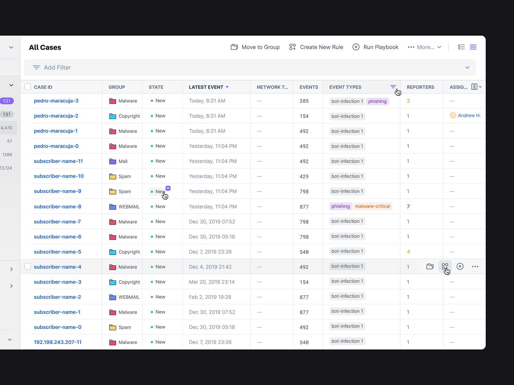Click the create rule icon on subscriber-name-4 row

[x=445, y=266]
